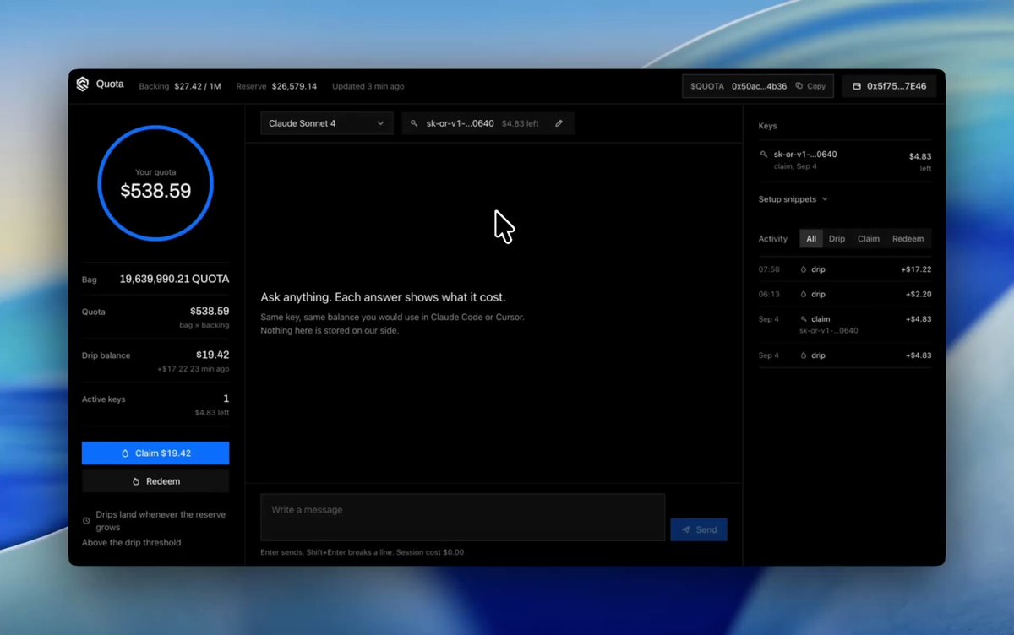1014x635 pixels.
Task: Click the Redeem button with the flame icon
Action: [155, 481]
